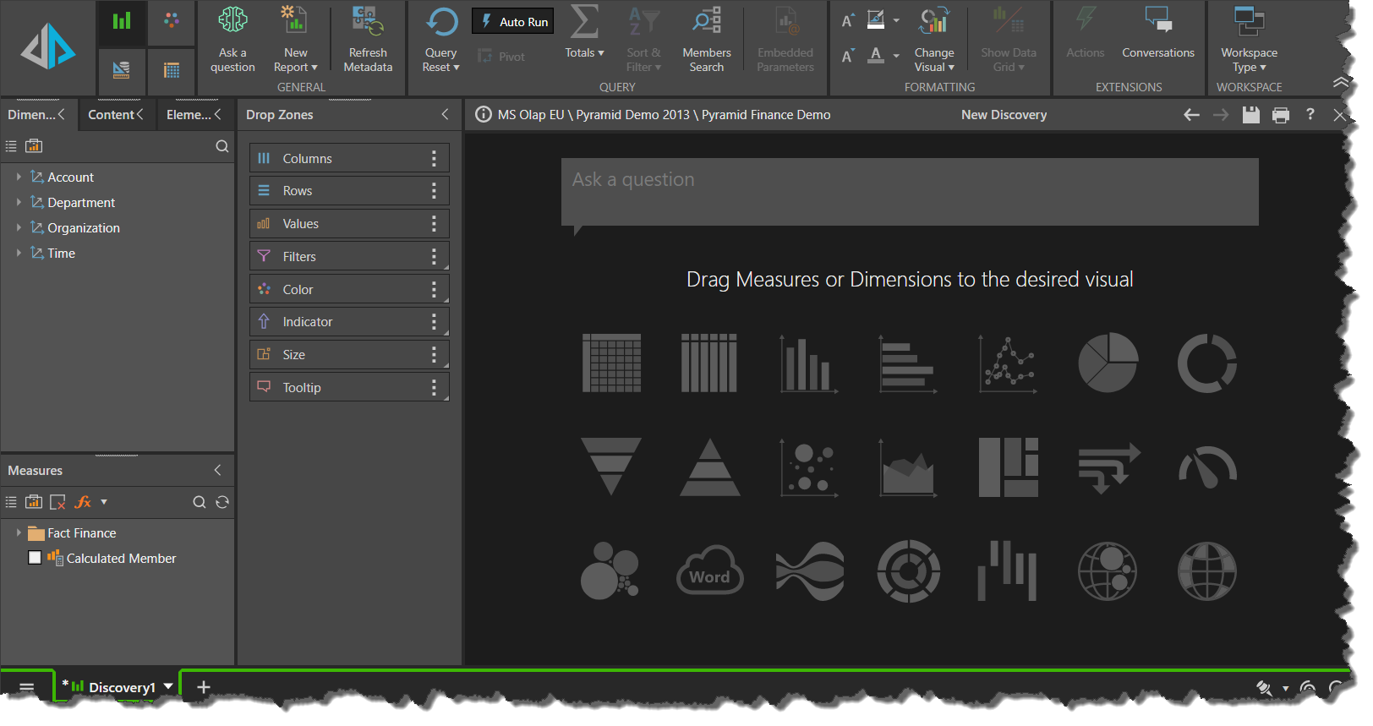
Task: Click the print icon in header
Action: tap(1280, 115)
